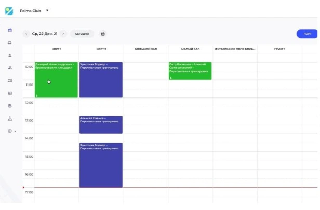Viewport: 320px width, 210px height.
Task: Click the inbox tray sidebar icon
Action: coord(10,43)
